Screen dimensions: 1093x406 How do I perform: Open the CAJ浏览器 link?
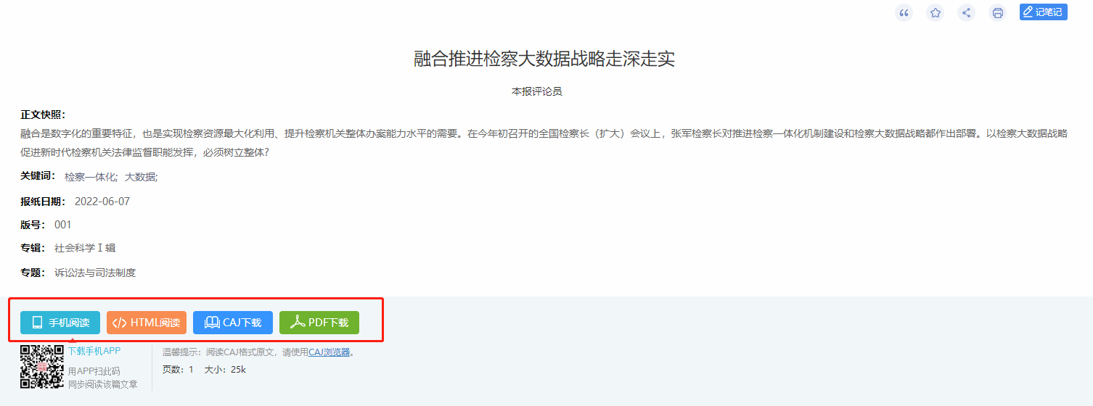click(329, 352)
